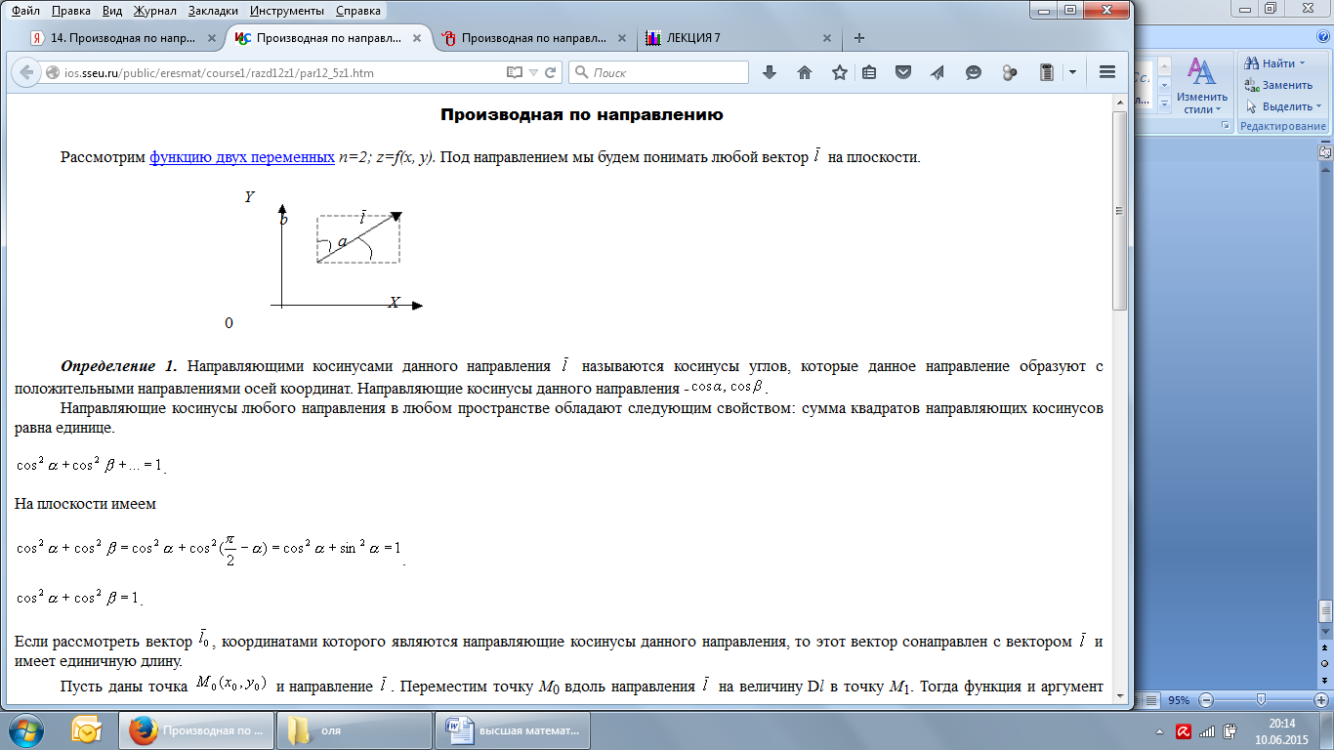Open the Firefox hamburger menu

[x=1107, y=72]
